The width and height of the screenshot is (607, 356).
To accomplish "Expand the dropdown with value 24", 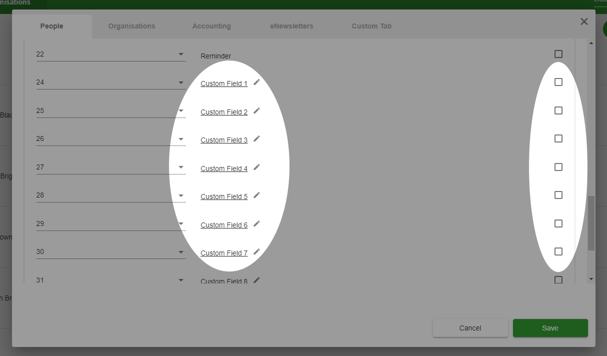I will (111, 82).
